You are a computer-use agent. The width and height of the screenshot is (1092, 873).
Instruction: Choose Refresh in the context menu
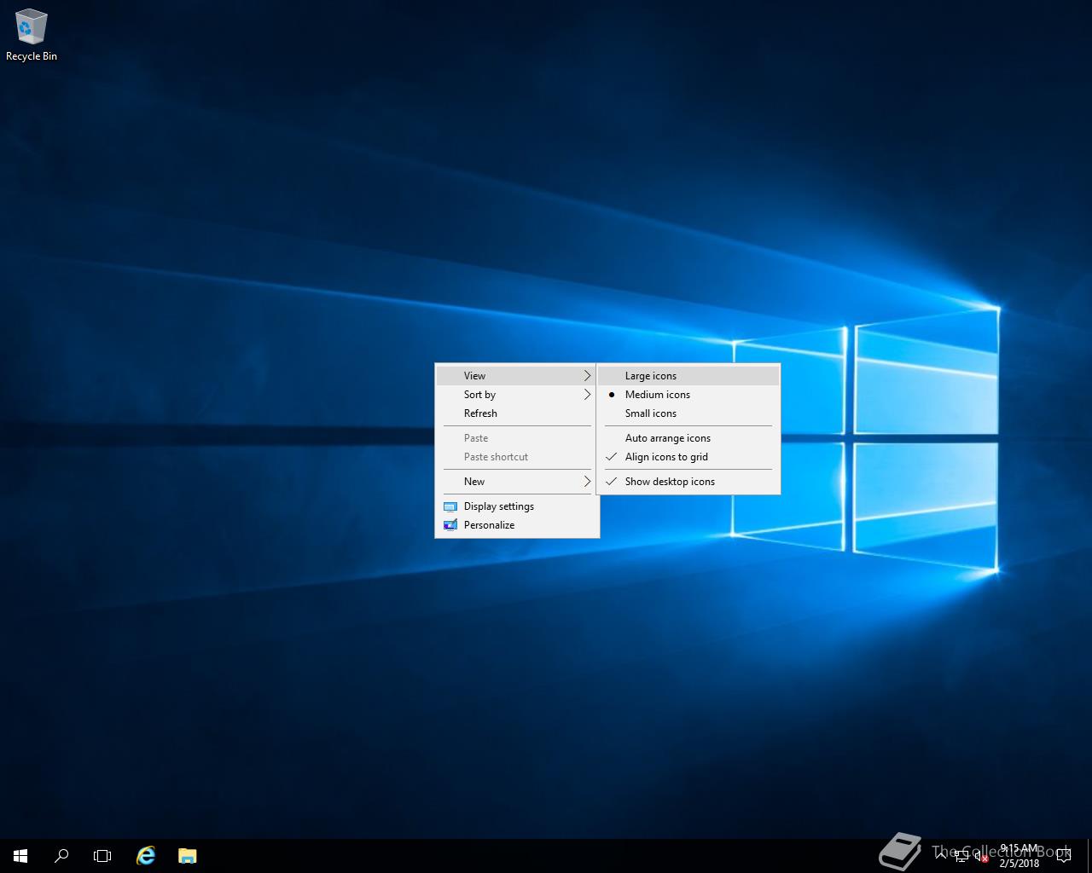coord(517,413)
